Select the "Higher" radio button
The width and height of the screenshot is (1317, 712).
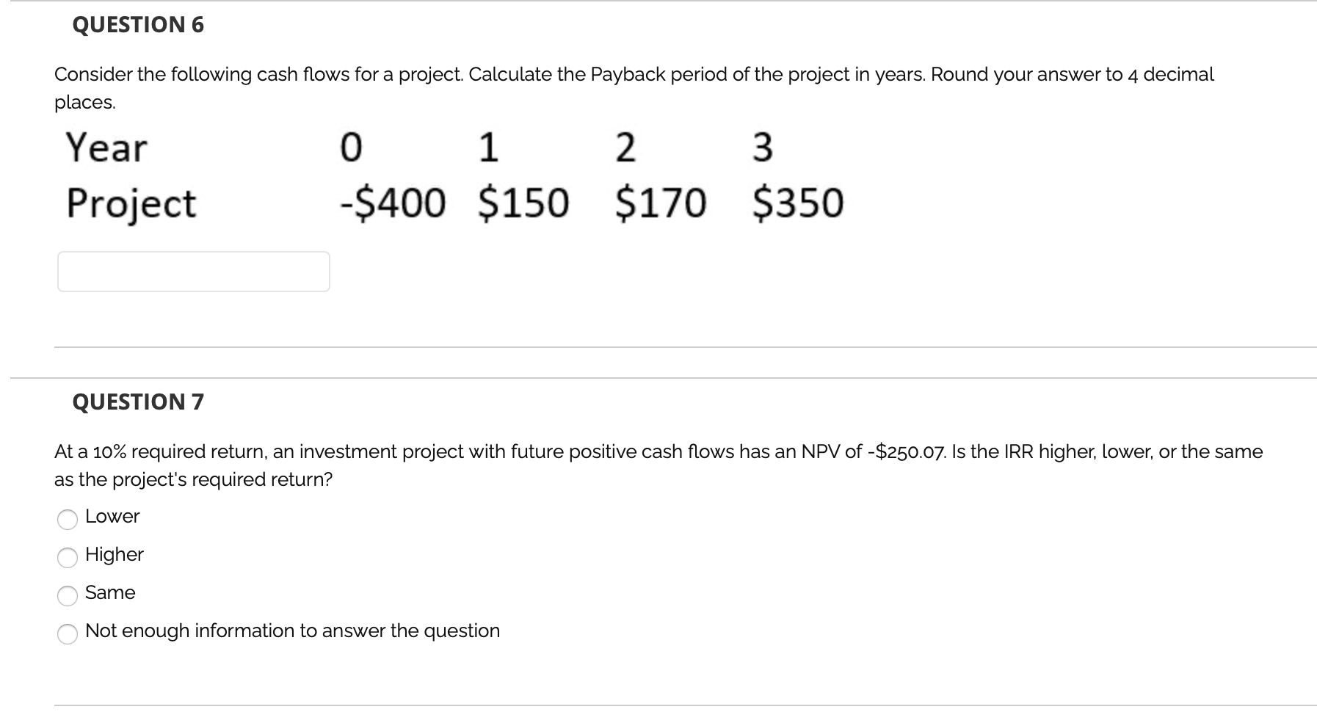(67, 558)
